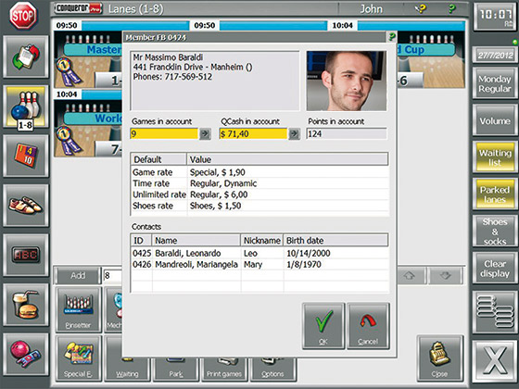Select contact Mandreoli, Mariangela row
Image resolution: width=519 pixels, height=389 pixels.
tap(259, 264)
